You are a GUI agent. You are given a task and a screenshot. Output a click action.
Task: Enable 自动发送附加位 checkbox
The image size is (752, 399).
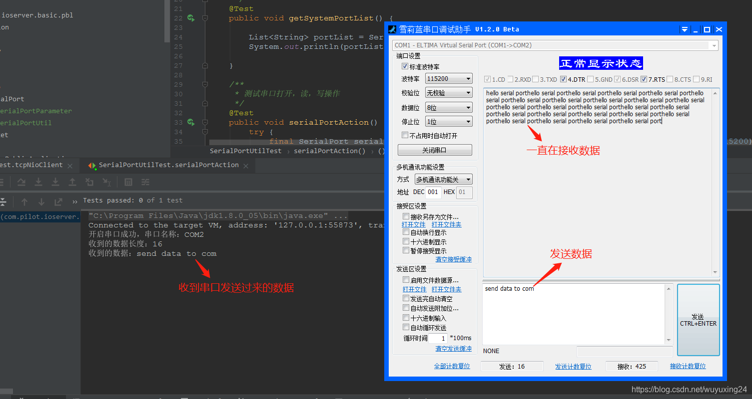click(406, 308)
